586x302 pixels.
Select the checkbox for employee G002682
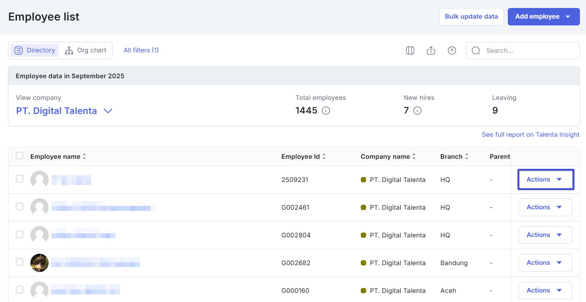pos(20,262)
